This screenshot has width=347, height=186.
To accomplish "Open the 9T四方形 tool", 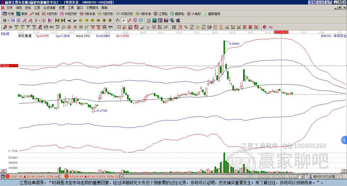I will (x=125, y=14).
